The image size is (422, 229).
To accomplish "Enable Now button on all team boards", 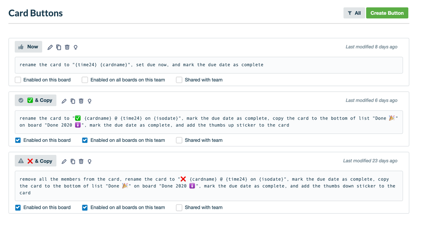I will click(85, 80).
